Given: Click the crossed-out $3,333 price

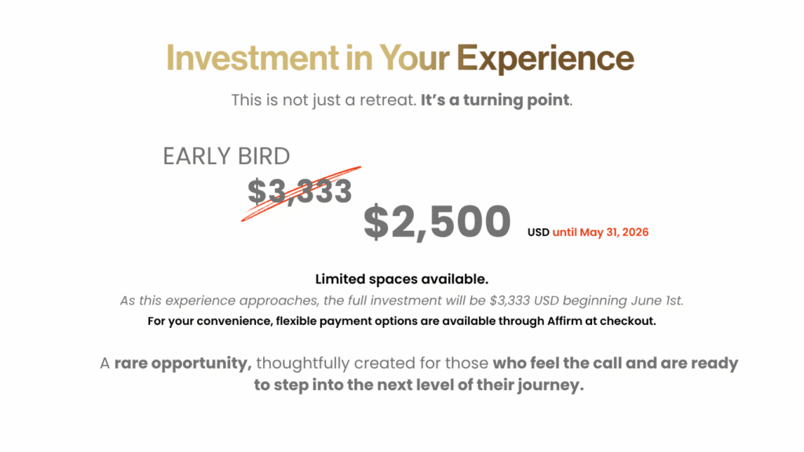Looking at the screenshot, I should (300, 191).
